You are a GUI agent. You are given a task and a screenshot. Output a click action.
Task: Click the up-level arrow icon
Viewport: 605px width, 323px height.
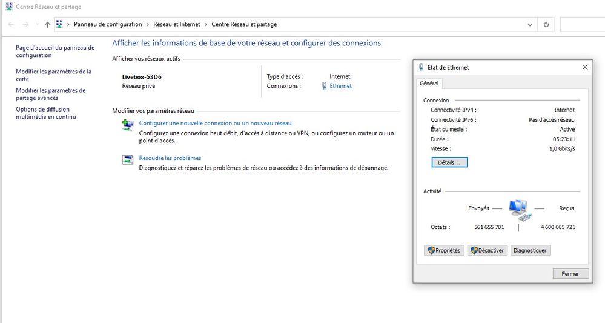pos(47,24)
